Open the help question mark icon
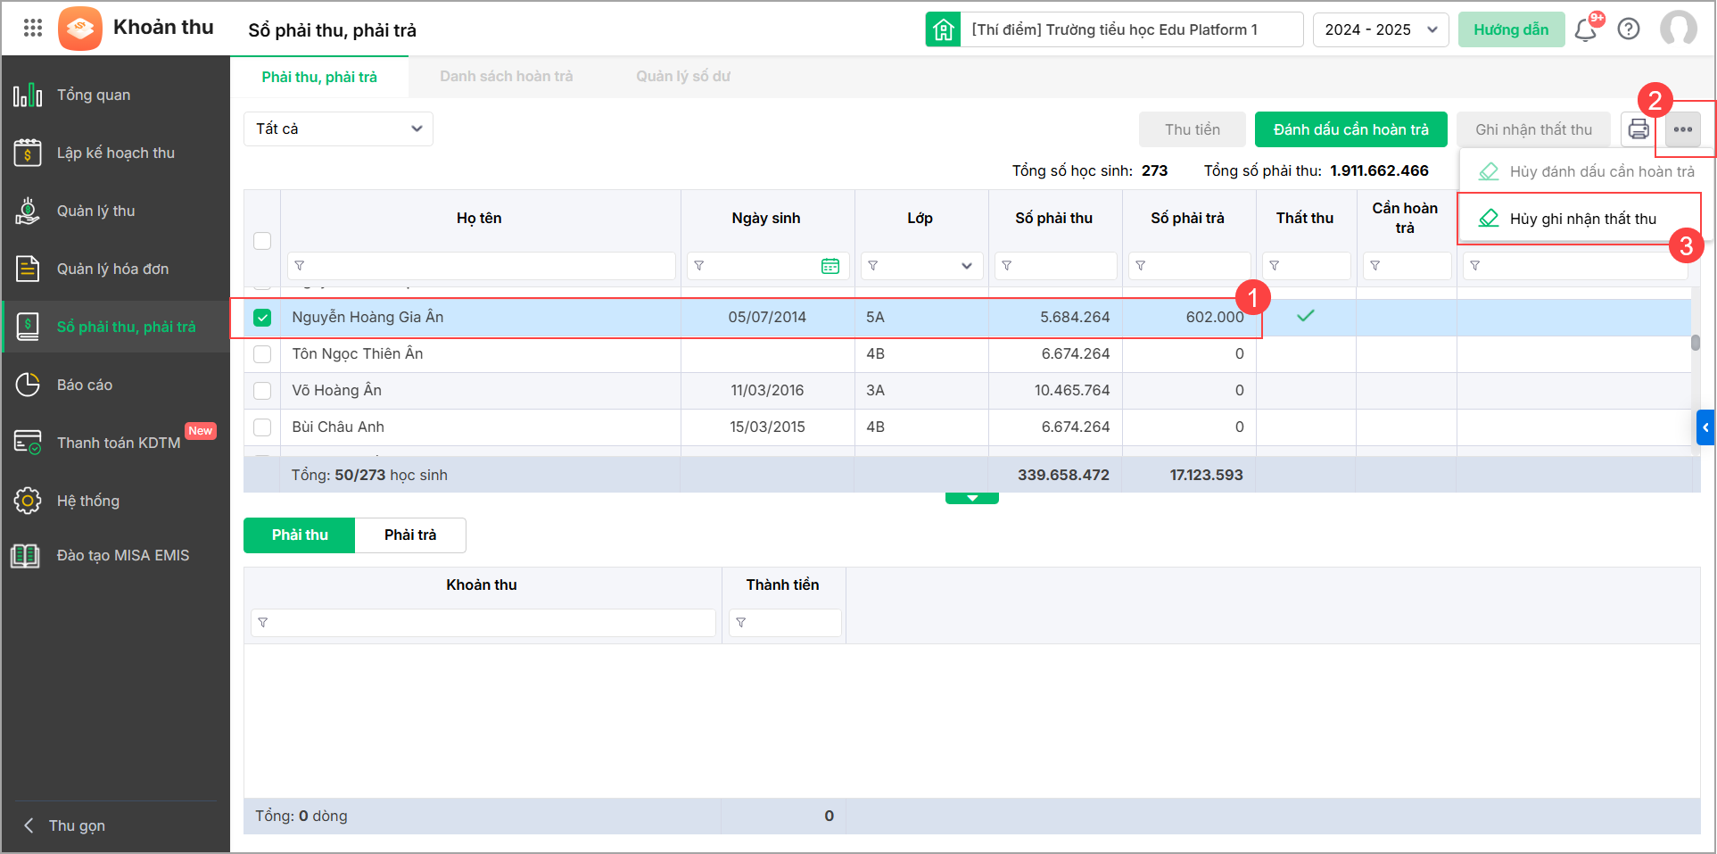This screenshot has width=1717, height=854. pos(1629,29)
